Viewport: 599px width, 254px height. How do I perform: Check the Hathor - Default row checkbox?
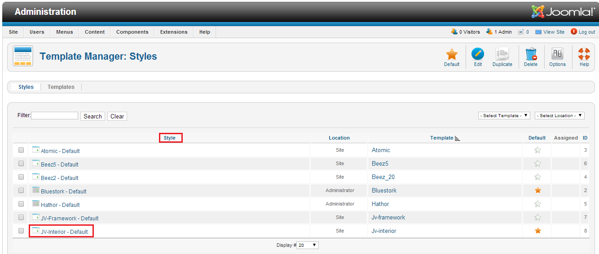tap(21, 204)
